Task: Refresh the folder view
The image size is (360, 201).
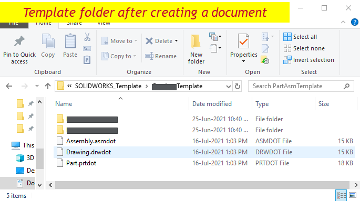Action: (x=238, y=87)
